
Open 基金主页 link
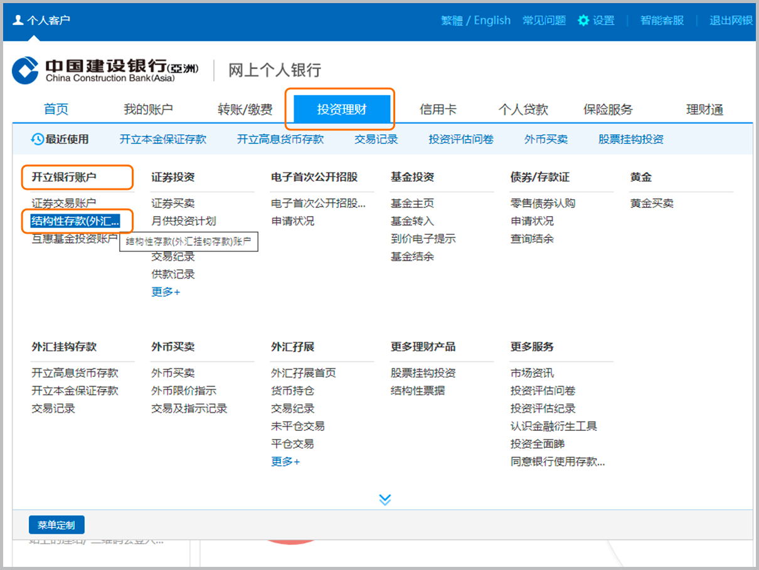pos(412,204)
